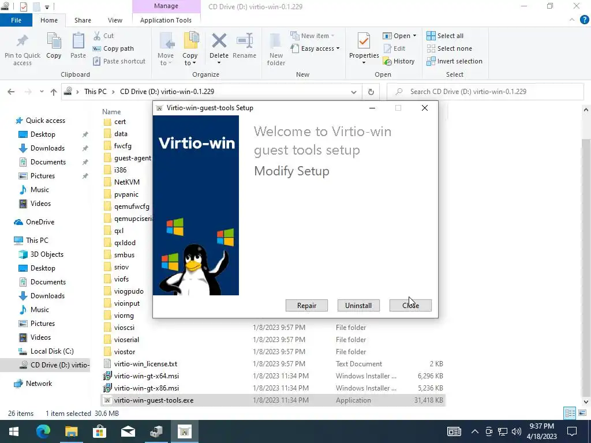The height and width of the screenshot is (443, 591).
Task: Switch to the Share ribbon tab
Action: pyautogui.click(x=83, y=20)
